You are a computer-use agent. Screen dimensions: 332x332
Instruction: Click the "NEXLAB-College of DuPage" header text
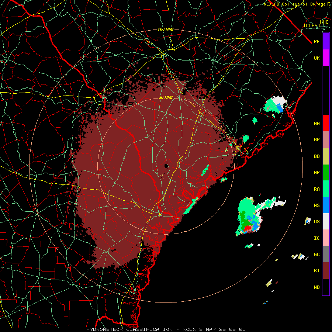(295, 4)
